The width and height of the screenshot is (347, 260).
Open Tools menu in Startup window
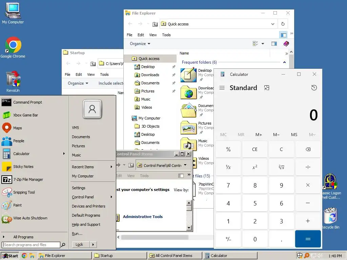104,74
